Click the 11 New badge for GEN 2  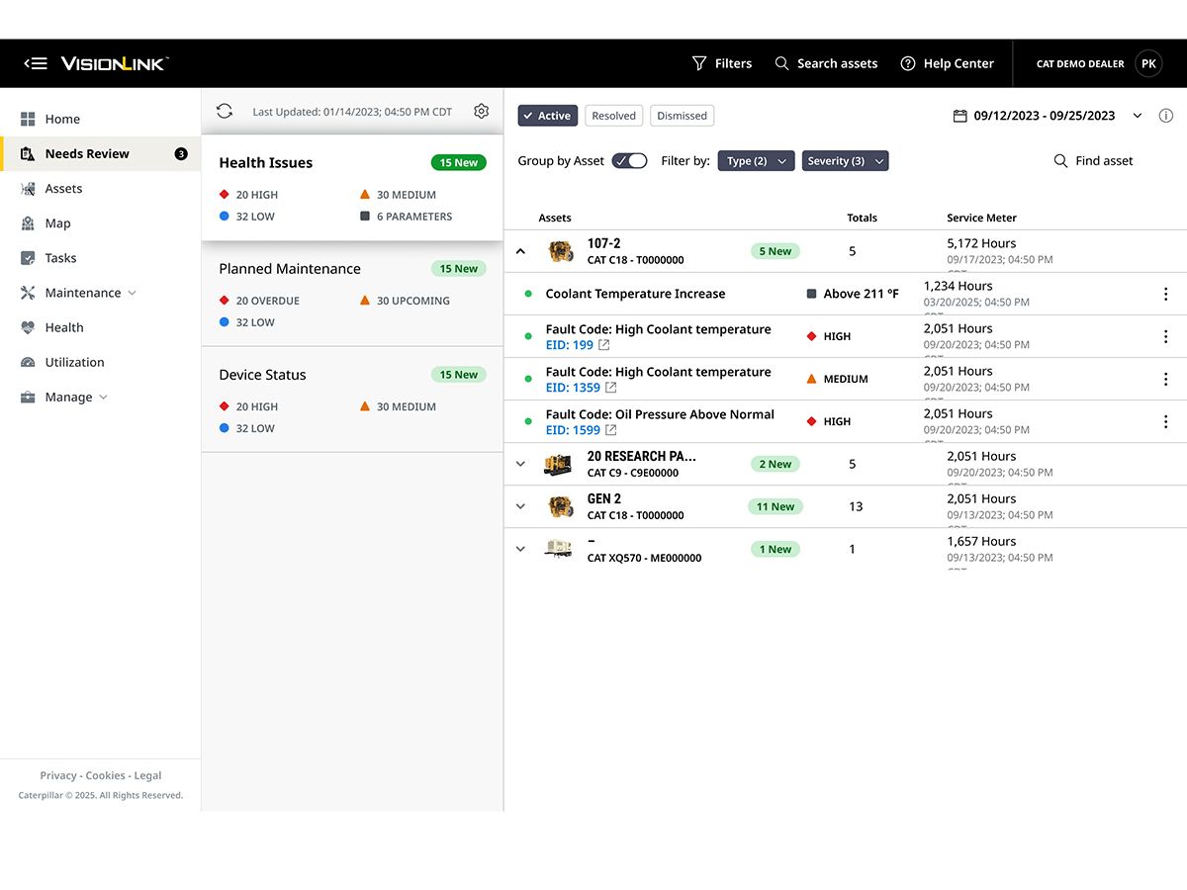(x=776, y=506)
